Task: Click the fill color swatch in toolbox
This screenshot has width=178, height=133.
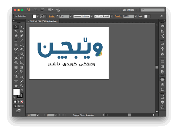Action: click(16, 92)
